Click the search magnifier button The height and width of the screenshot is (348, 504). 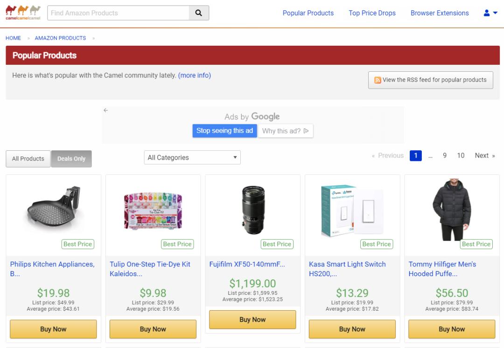click(199, 13)
